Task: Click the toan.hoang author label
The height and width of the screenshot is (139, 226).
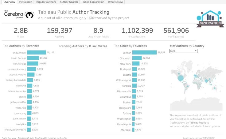Action: tap(20, 113)
